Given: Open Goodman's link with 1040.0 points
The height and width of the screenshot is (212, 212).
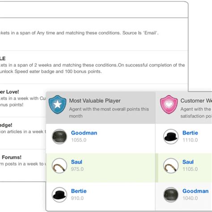Looking at the screenshot, I should (x=195, y=191).
